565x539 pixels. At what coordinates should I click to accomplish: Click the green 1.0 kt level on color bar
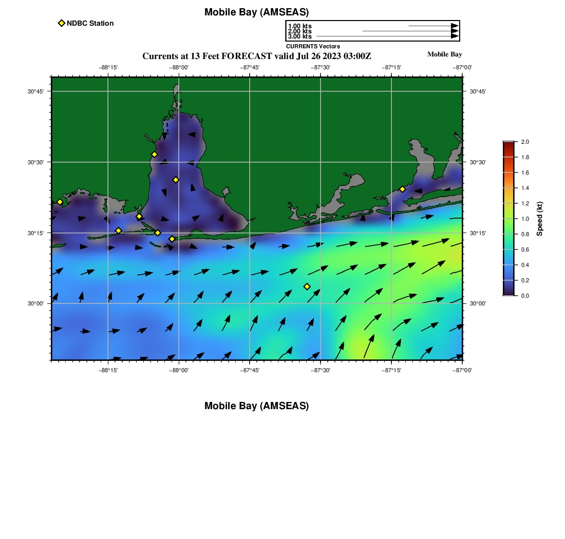coord(509,219)
